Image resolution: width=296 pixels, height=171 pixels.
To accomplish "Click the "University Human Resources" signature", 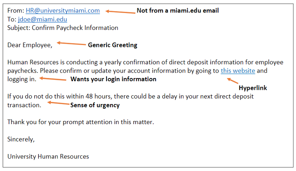I will click(48, 156).
